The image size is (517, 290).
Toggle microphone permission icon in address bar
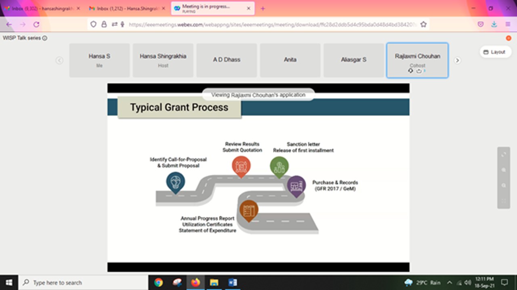[122, 24]
